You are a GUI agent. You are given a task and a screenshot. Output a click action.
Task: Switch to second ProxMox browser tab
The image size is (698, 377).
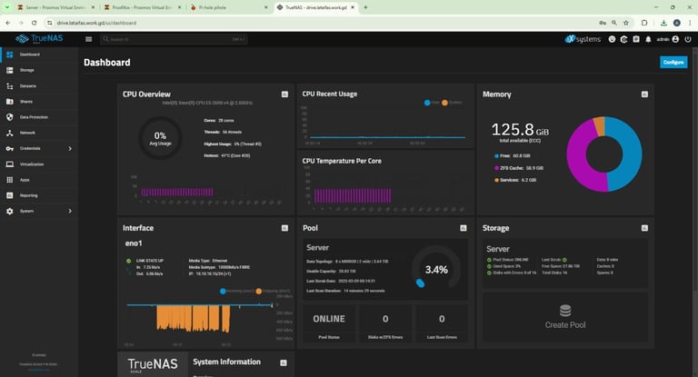click(x=143, y=7)
